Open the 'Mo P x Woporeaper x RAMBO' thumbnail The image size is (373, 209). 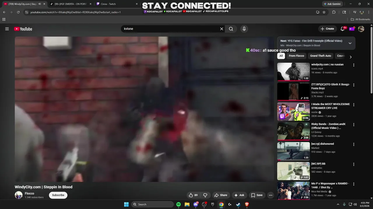coord(293,191)
